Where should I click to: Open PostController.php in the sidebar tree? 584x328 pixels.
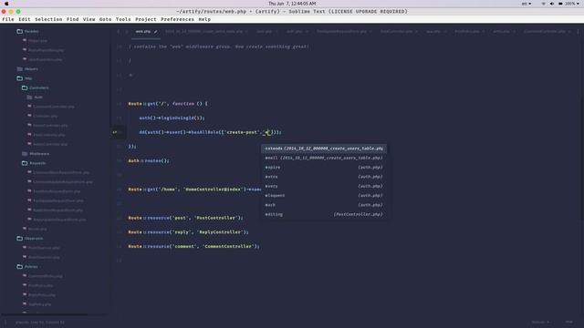(49, 135)
